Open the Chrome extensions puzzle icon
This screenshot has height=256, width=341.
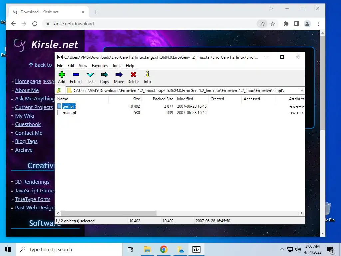(x=286, y=24)
